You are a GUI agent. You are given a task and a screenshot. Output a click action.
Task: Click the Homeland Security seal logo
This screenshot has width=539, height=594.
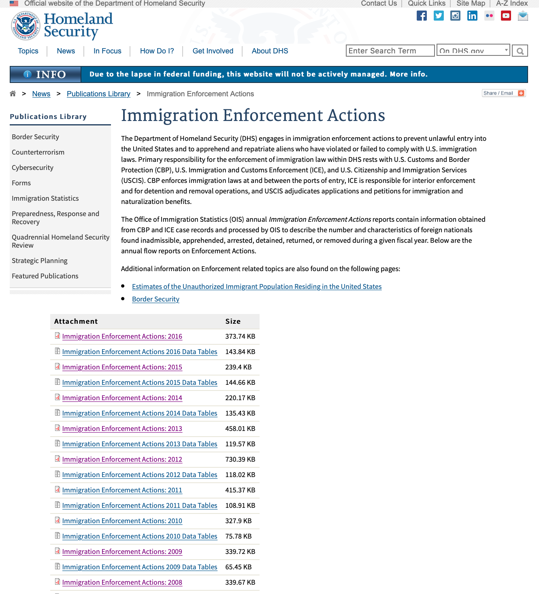[26, 26]
